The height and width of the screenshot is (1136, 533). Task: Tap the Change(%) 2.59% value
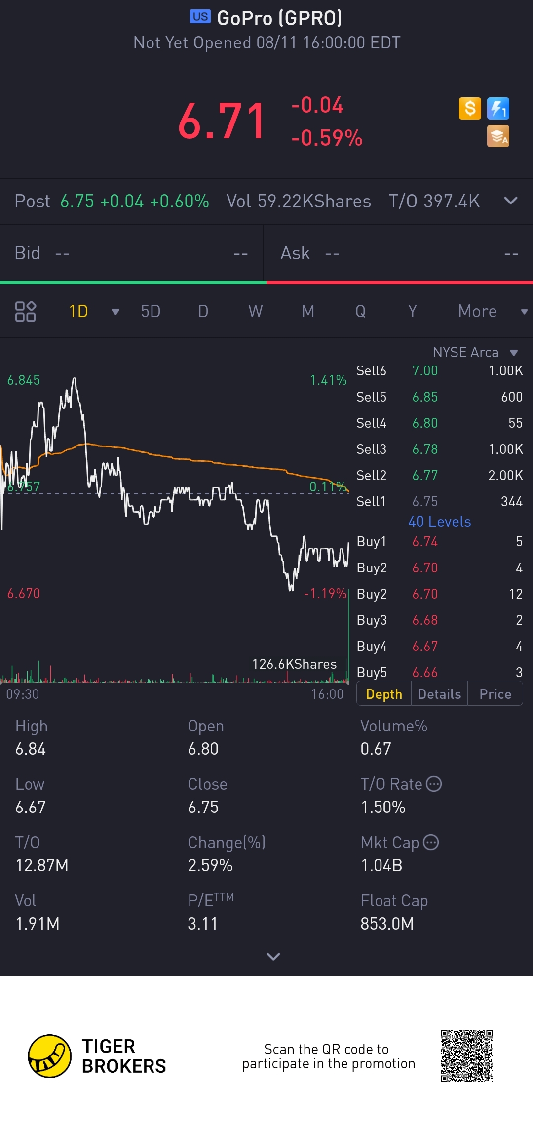(x=210, y=865)
